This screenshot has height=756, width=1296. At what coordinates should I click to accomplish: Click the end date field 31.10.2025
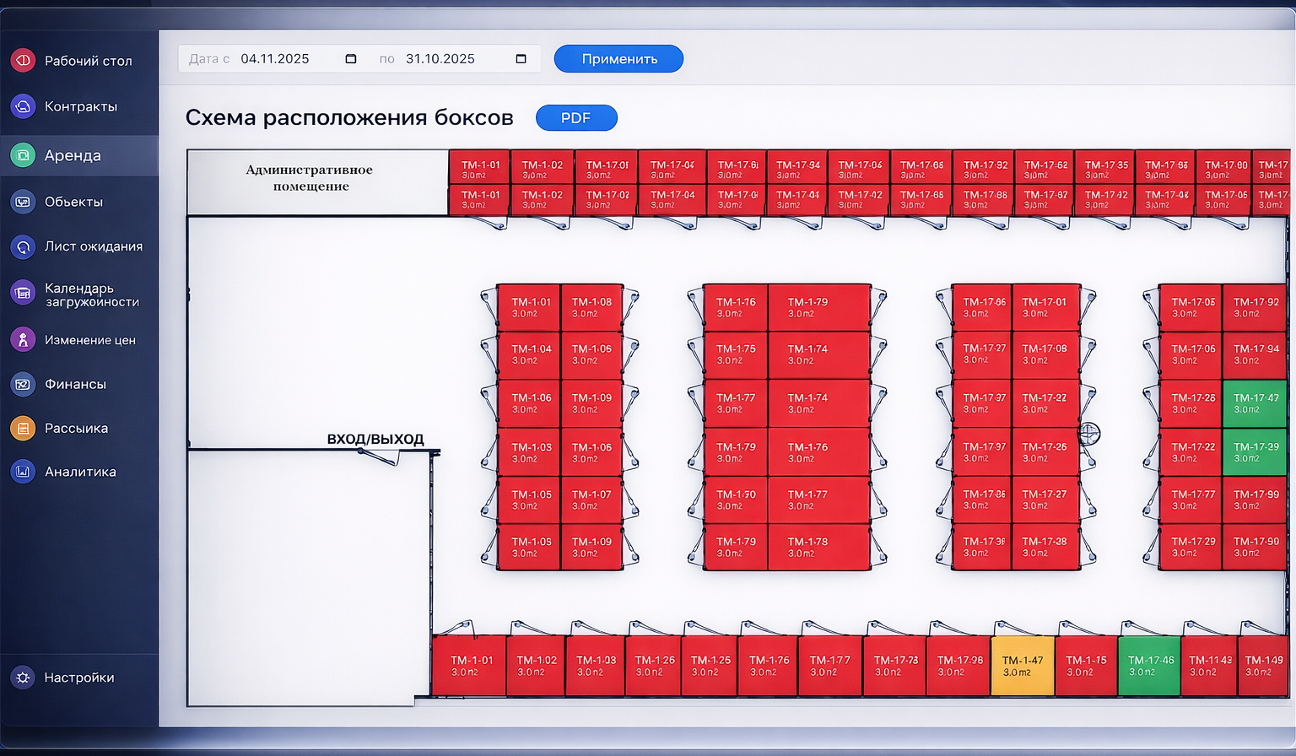point(440,58)
